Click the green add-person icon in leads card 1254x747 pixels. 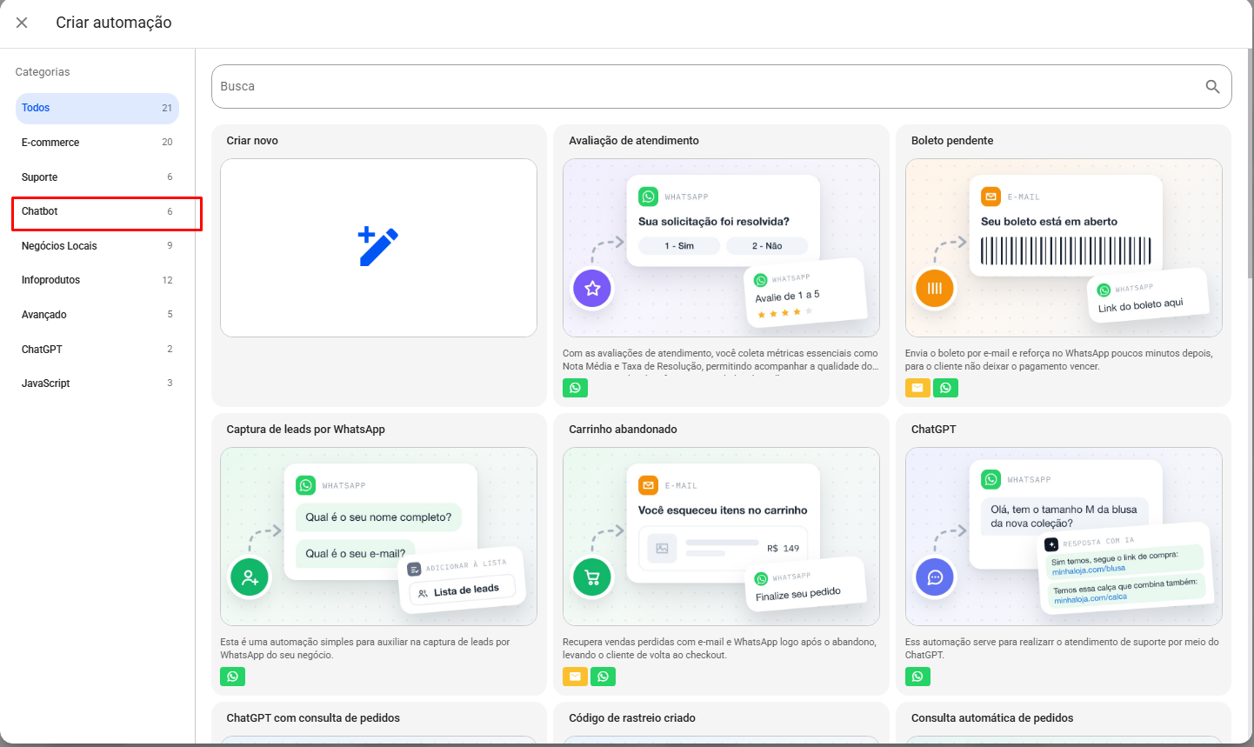point(250,577)
